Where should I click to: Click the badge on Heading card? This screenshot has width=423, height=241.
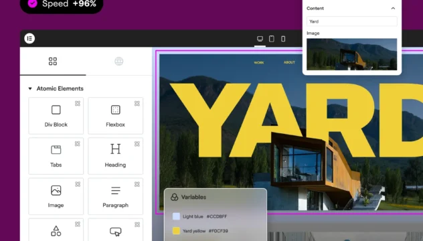point(137,144)
